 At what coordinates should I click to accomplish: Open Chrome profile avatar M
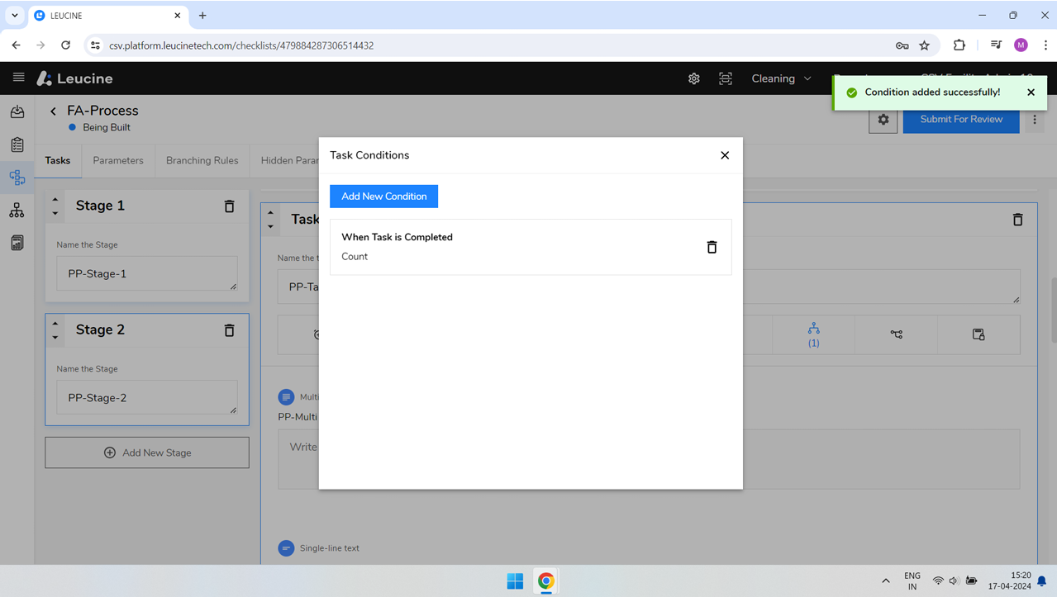[x=1021, y=45]
